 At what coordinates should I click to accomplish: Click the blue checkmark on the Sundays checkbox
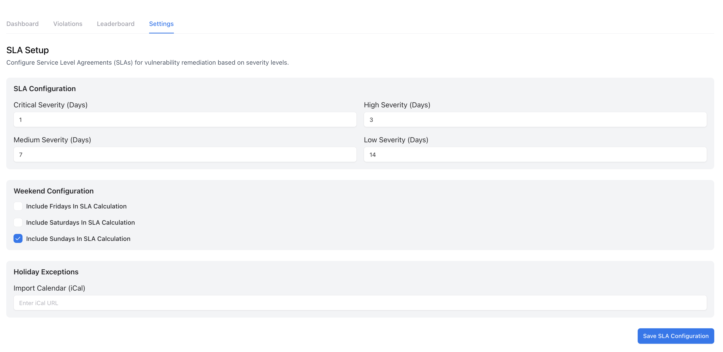pyautogui.click(x=18, y=239)
